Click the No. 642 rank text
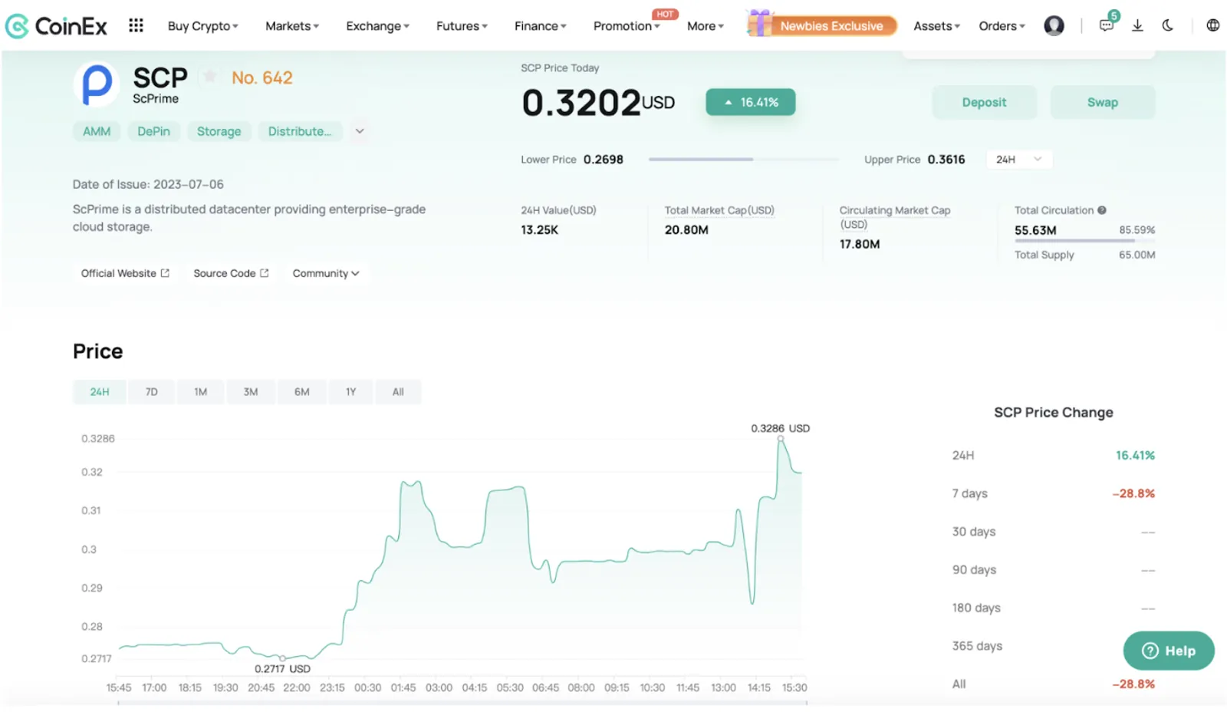The image size is (1227, 712). (262, 77)
